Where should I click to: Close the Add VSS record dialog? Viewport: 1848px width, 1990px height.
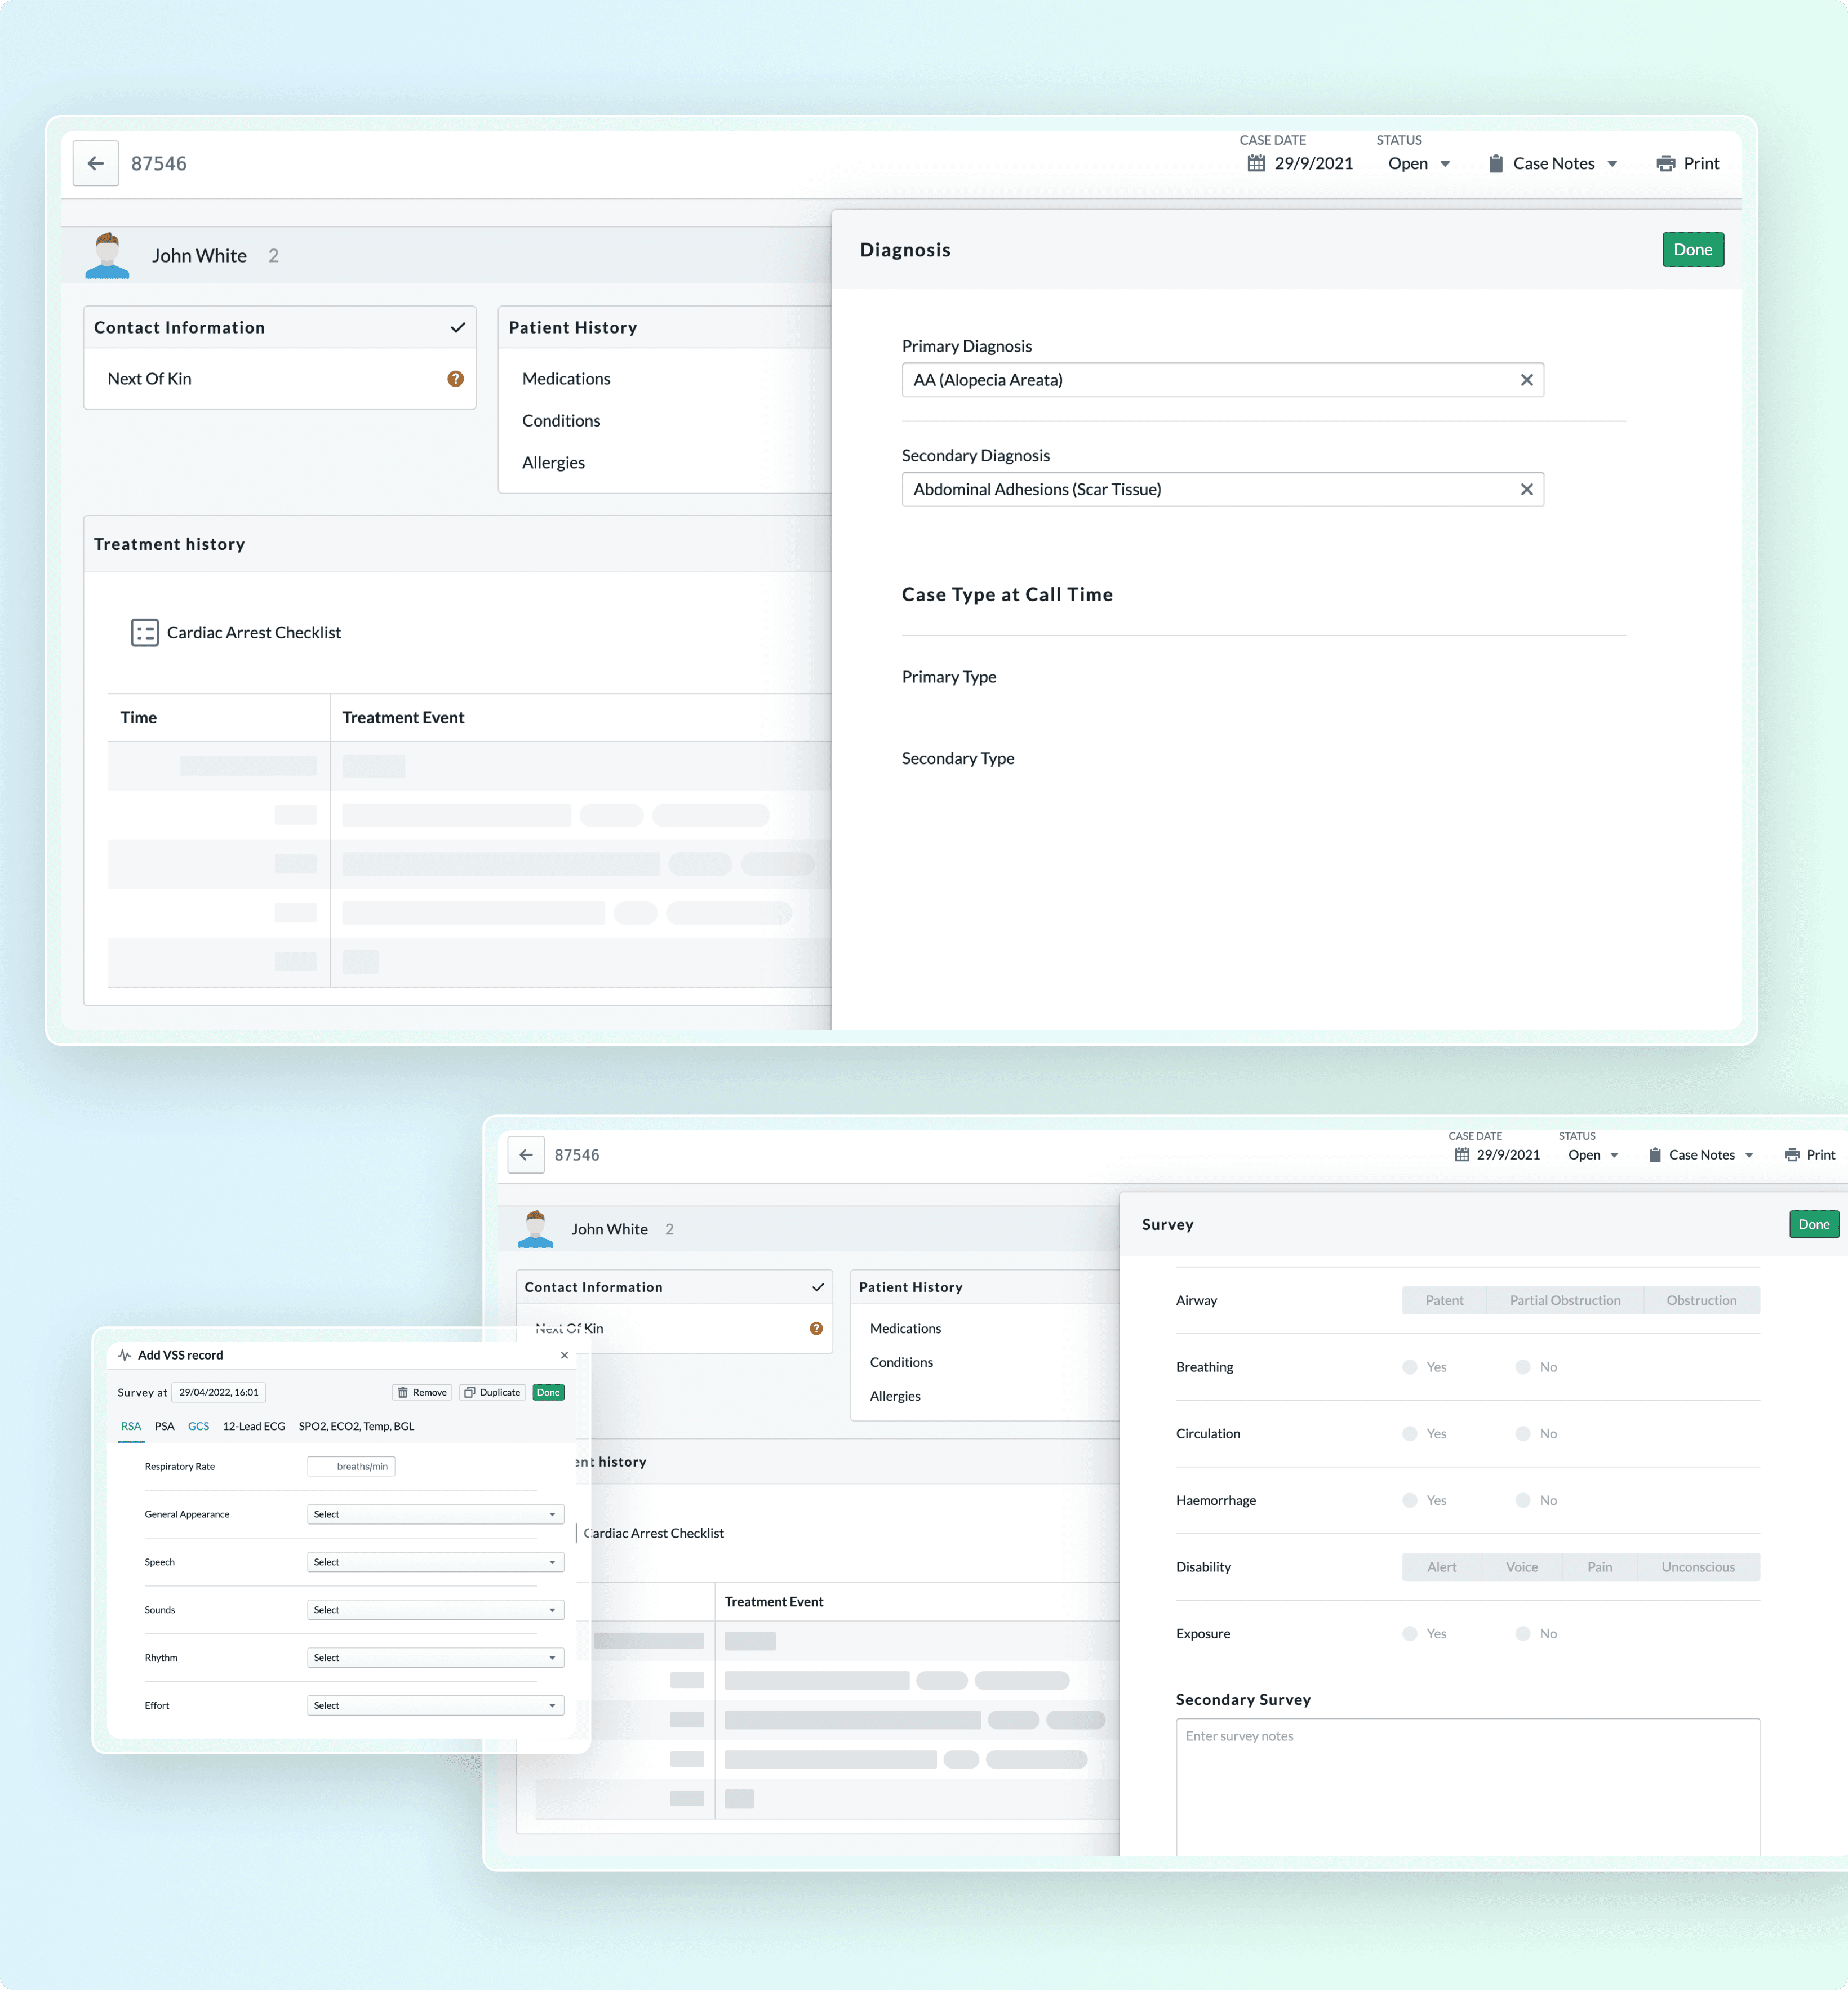click(x=564, y=1355)
